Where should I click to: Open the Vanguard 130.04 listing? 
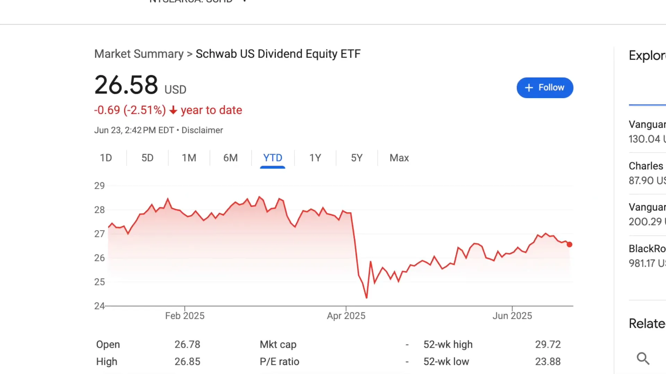click(x=647, y=132)
